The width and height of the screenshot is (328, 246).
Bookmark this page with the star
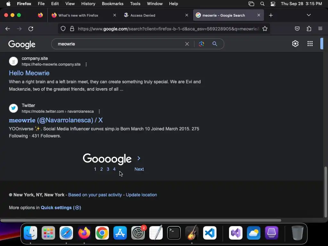(265, 29)
